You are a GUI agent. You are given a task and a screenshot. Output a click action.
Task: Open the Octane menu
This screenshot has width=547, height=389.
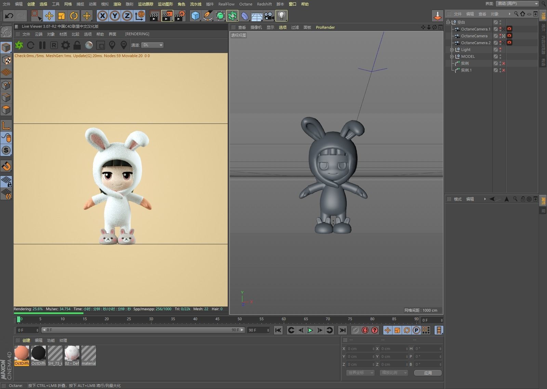[x=245, y=4]
